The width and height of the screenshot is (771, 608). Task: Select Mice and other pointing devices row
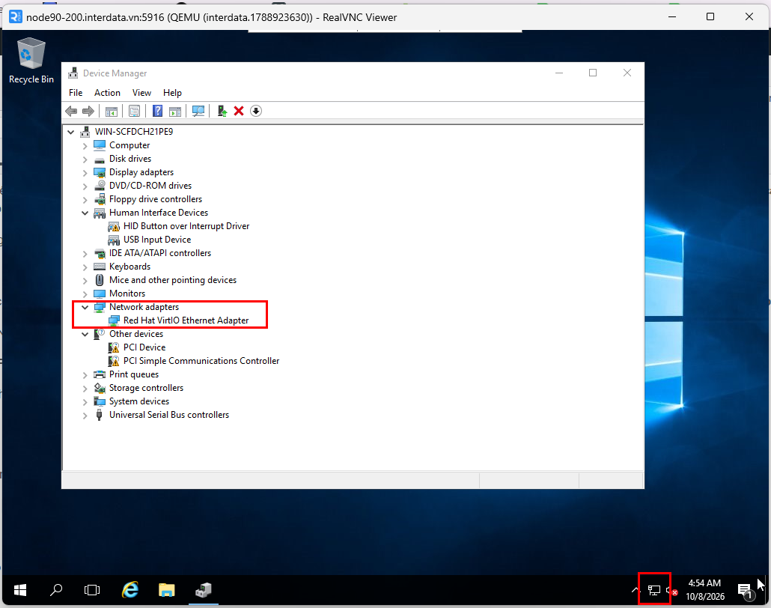coord(173,280)
